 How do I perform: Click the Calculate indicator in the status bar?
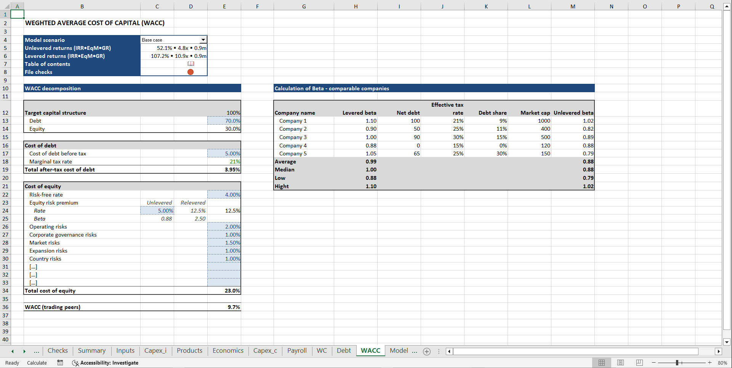point(37,363)
